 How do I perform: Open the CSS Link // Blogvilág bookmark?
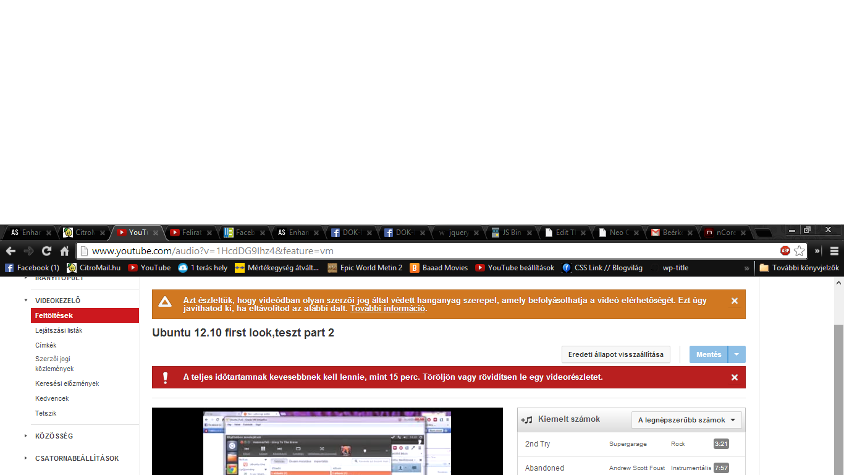click(x=602, y=268)
